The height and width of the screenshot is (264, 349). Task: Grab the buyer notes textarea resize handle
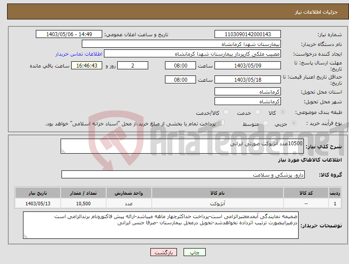click(26, 236)
